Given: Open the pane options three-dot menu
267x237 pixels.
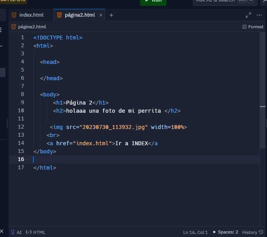Looking at the screenshot, I should pyautogui.click(x=259, y=15).
